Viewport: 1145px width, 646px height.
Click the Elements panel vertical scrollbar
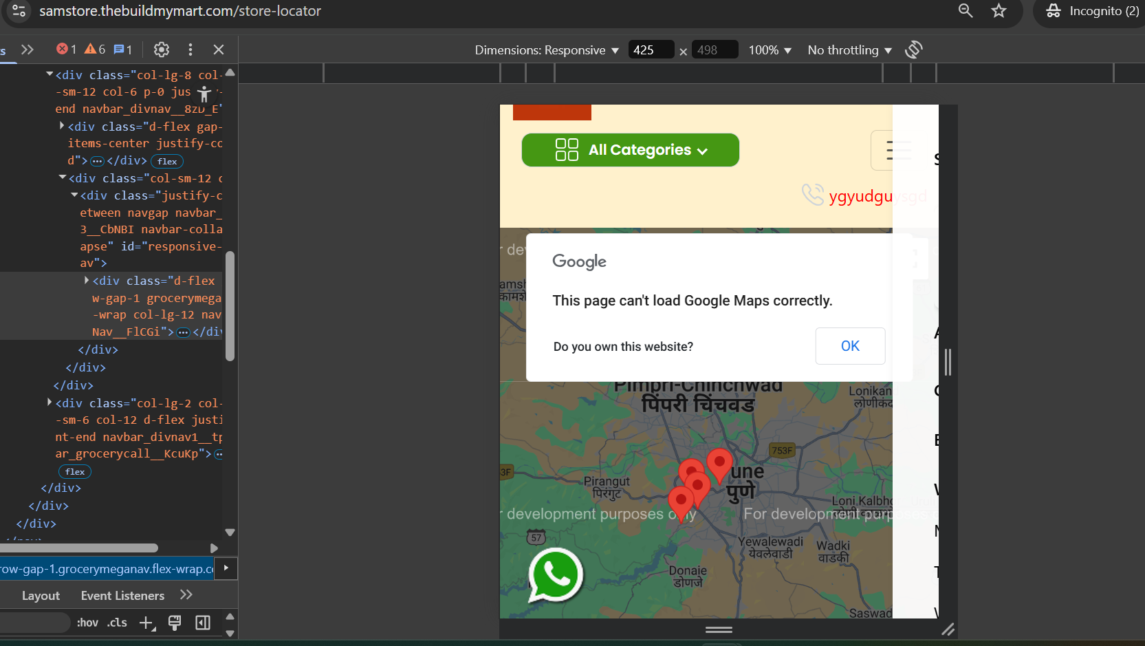230,305
